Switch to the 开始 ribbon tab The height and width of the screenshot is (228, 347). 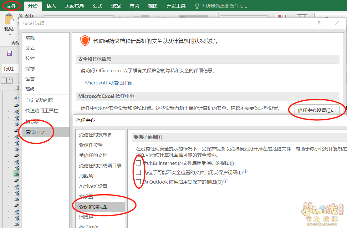coord(33,6)
